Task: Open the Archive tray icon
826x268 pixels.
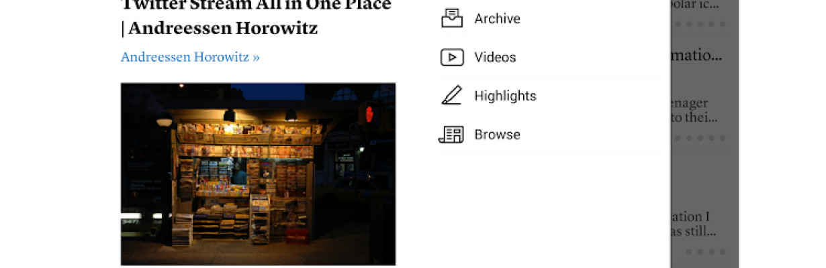Action: click(x=452, y=19)
